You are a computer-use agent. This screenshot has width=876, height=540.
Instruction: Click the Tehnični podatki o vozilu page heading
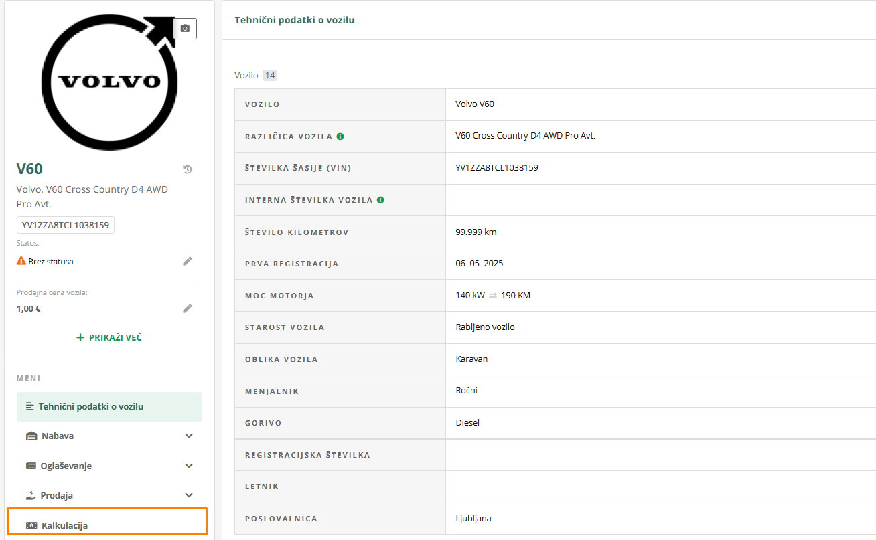point(295,20)
